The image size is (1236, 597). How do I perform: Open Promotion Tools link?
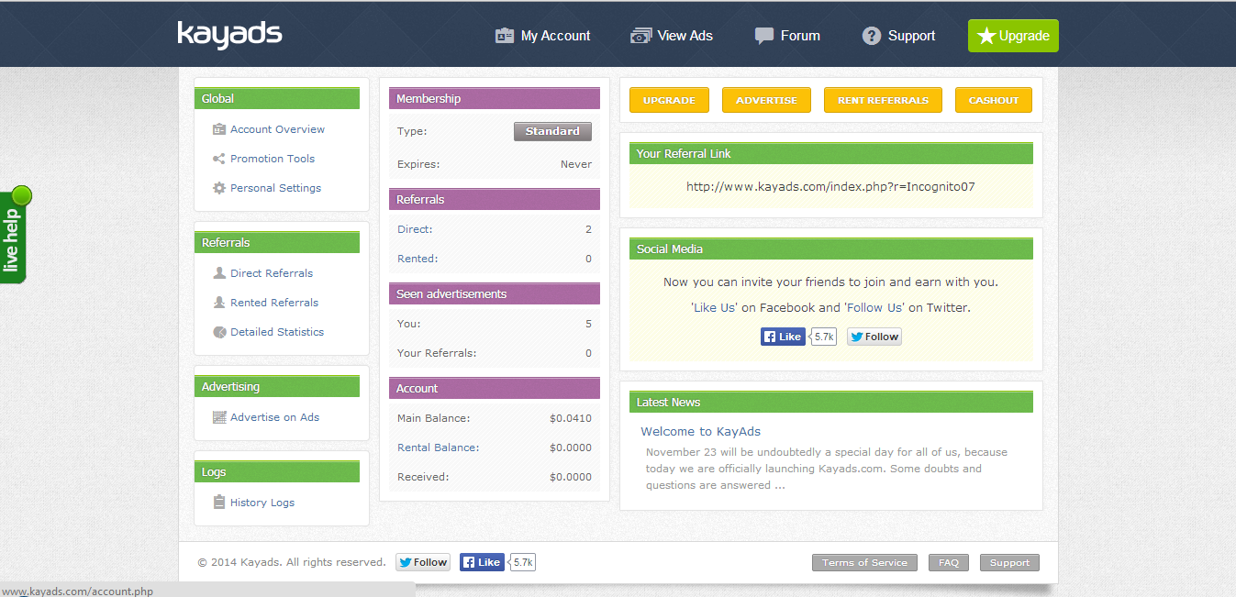(x=273, y=159)
